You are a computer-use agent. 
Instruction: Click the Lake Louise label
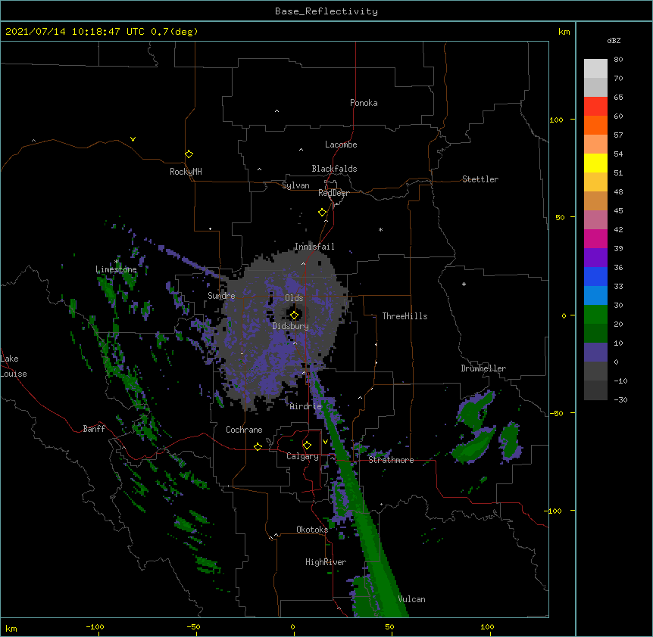pyautogui.click(x=14, y=366)
